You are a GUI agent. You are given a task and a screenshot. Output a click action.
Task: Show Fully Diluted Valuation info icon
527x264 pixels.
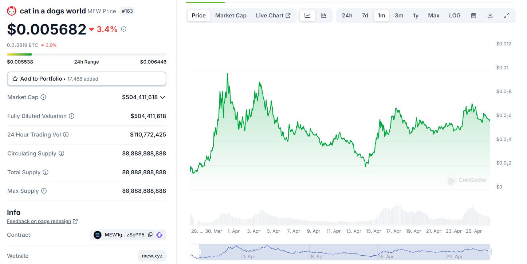point(72,116)
